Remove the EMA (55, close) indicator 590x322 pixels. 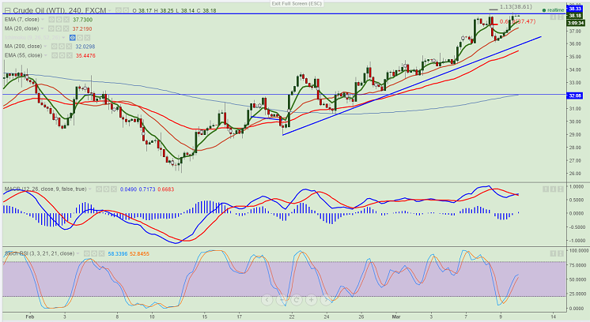pyautogui.click(x=70, y=55)
